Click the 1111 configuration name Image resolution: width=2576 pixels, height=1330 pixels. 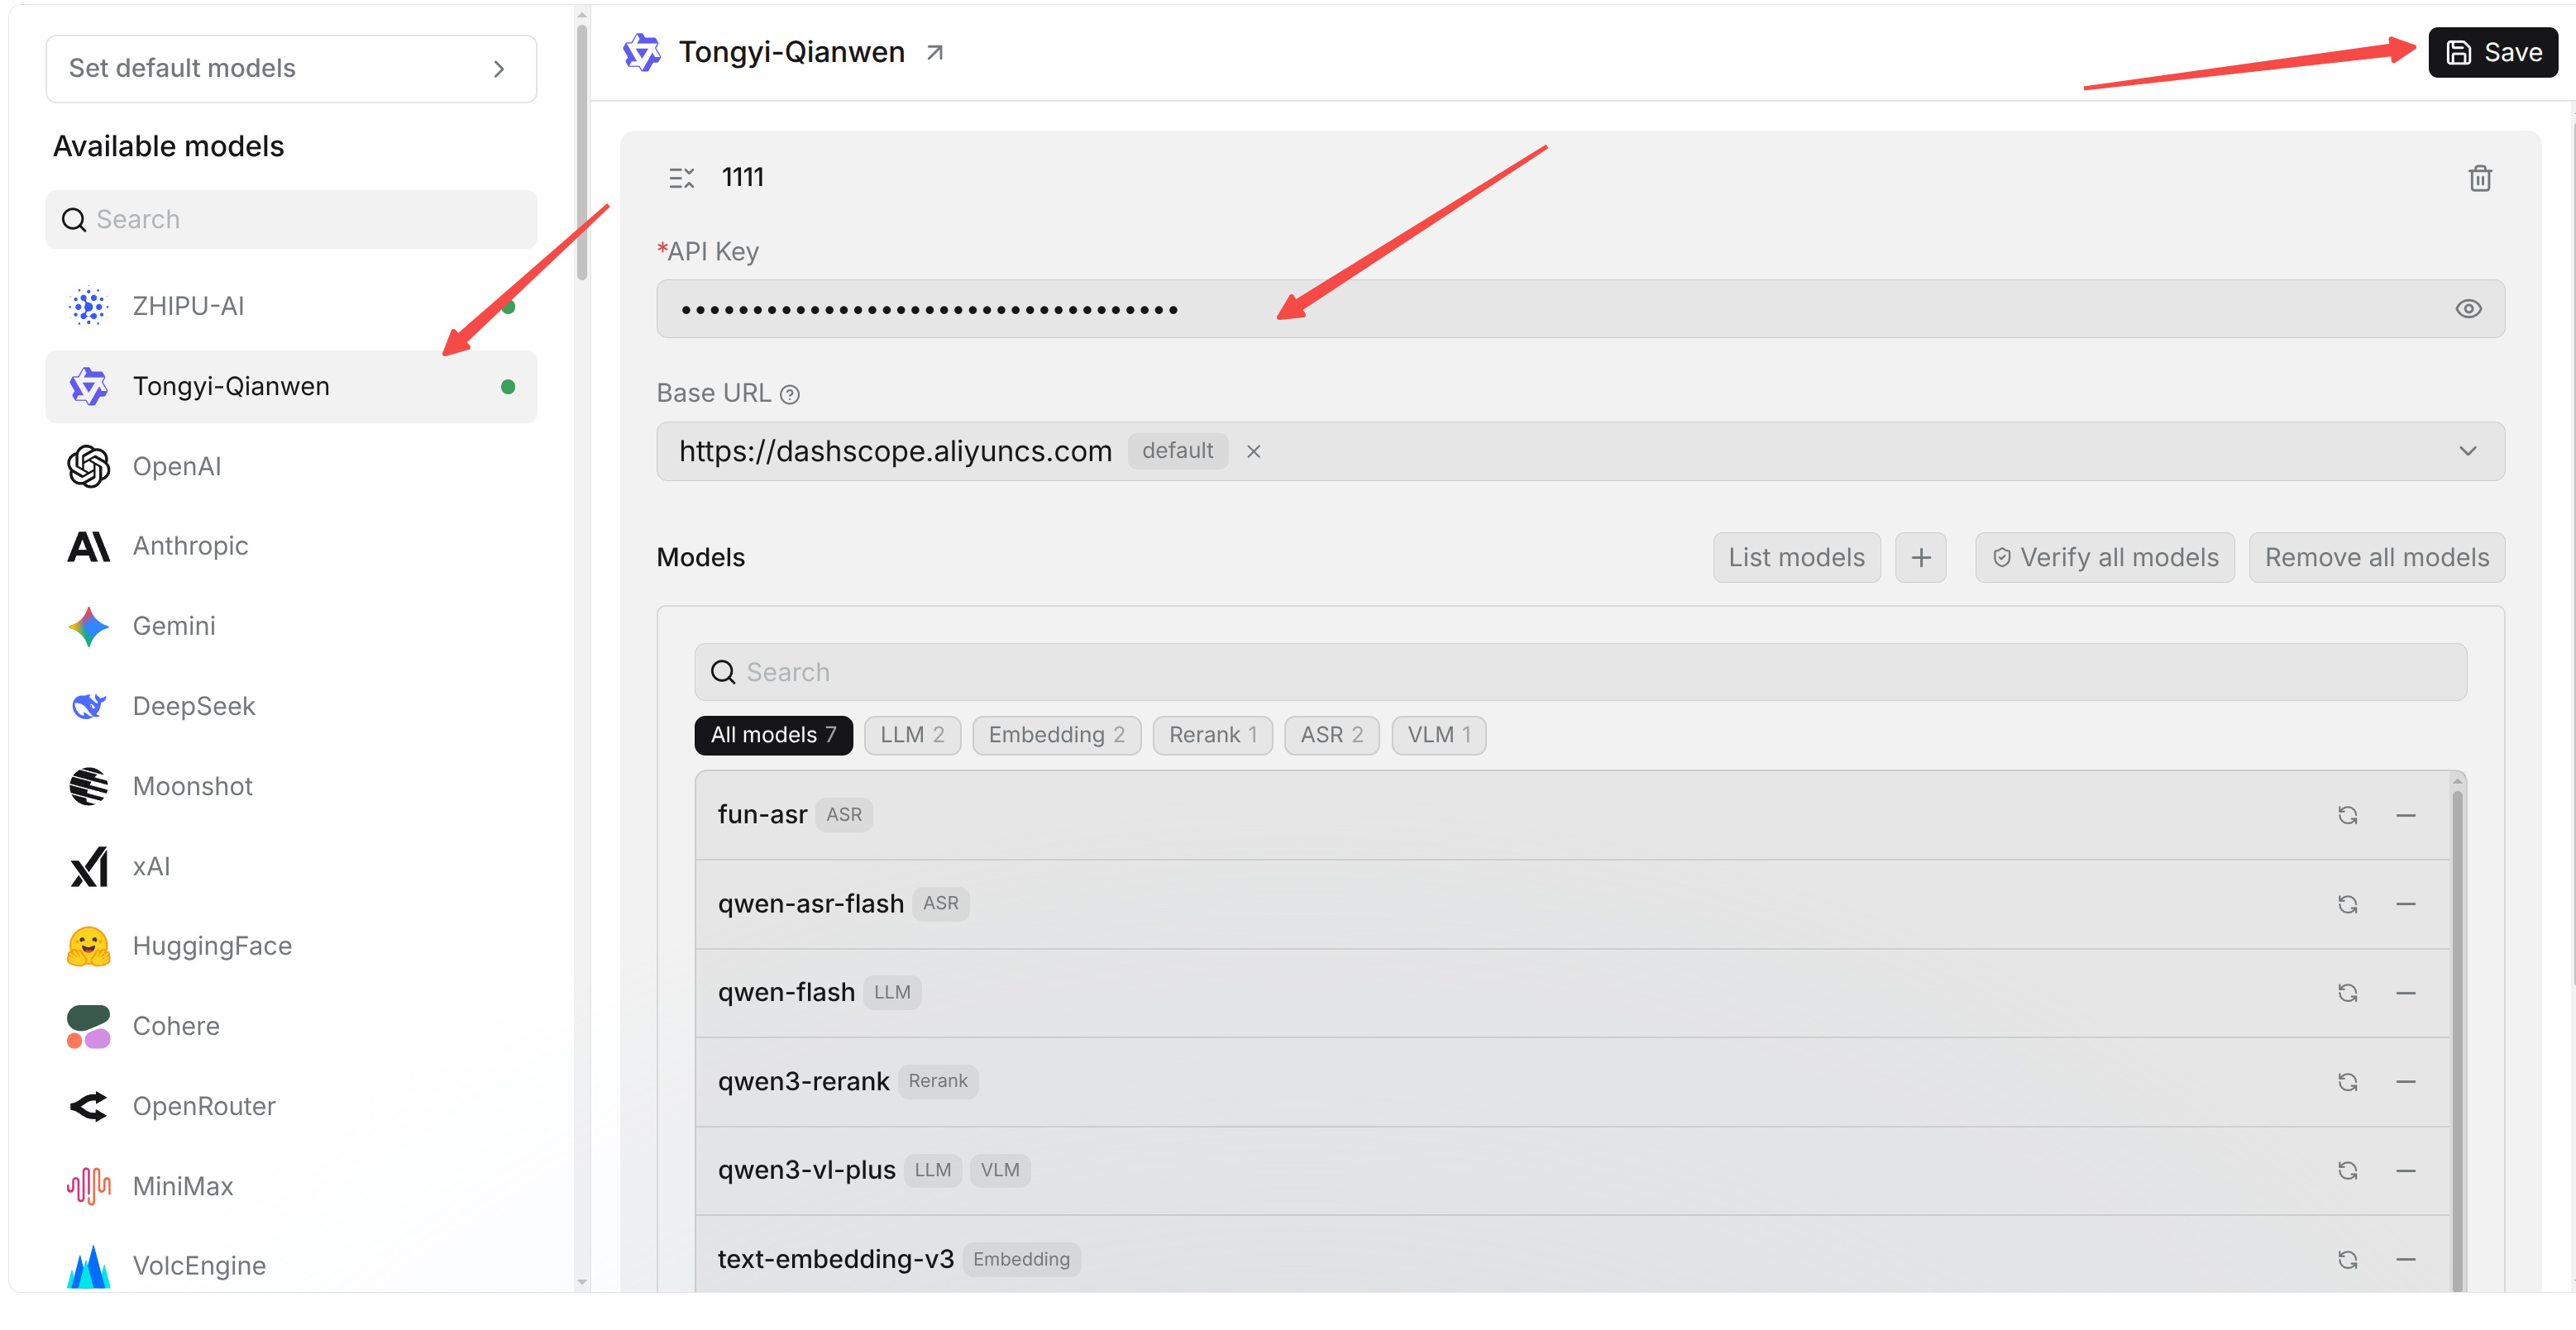(x=743, y=178)
